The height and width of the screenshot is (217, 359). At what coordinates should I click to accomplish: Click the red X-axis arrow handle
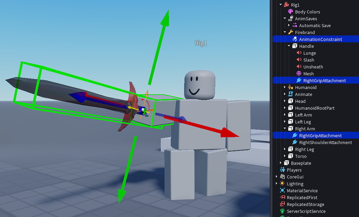point(229,133)
